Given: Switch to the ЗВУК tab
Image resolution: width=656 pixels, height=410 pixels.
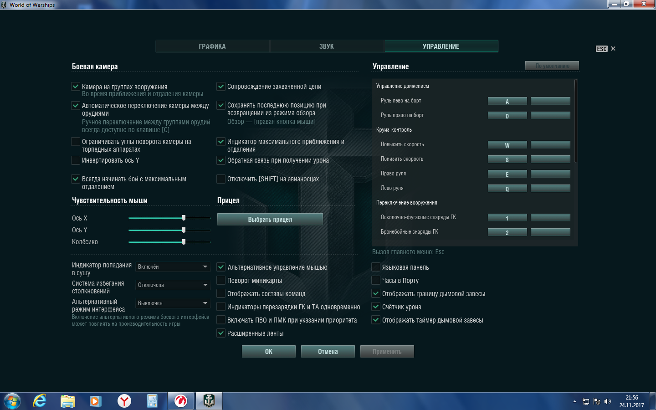Looking at the screenshot, I should pyautogui.click(x=327, y=46).
